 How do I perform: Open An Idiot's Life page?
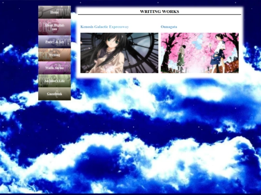coord(55,81)
